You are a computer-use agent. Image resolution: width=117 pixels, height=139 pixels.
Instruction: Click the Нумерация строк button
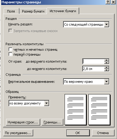[23, 122]
